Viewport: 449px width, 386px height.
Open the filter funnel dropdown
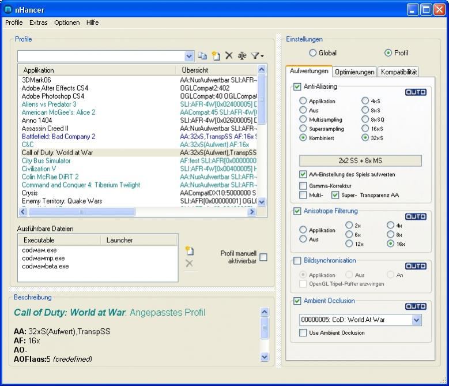tap(257, 55)
